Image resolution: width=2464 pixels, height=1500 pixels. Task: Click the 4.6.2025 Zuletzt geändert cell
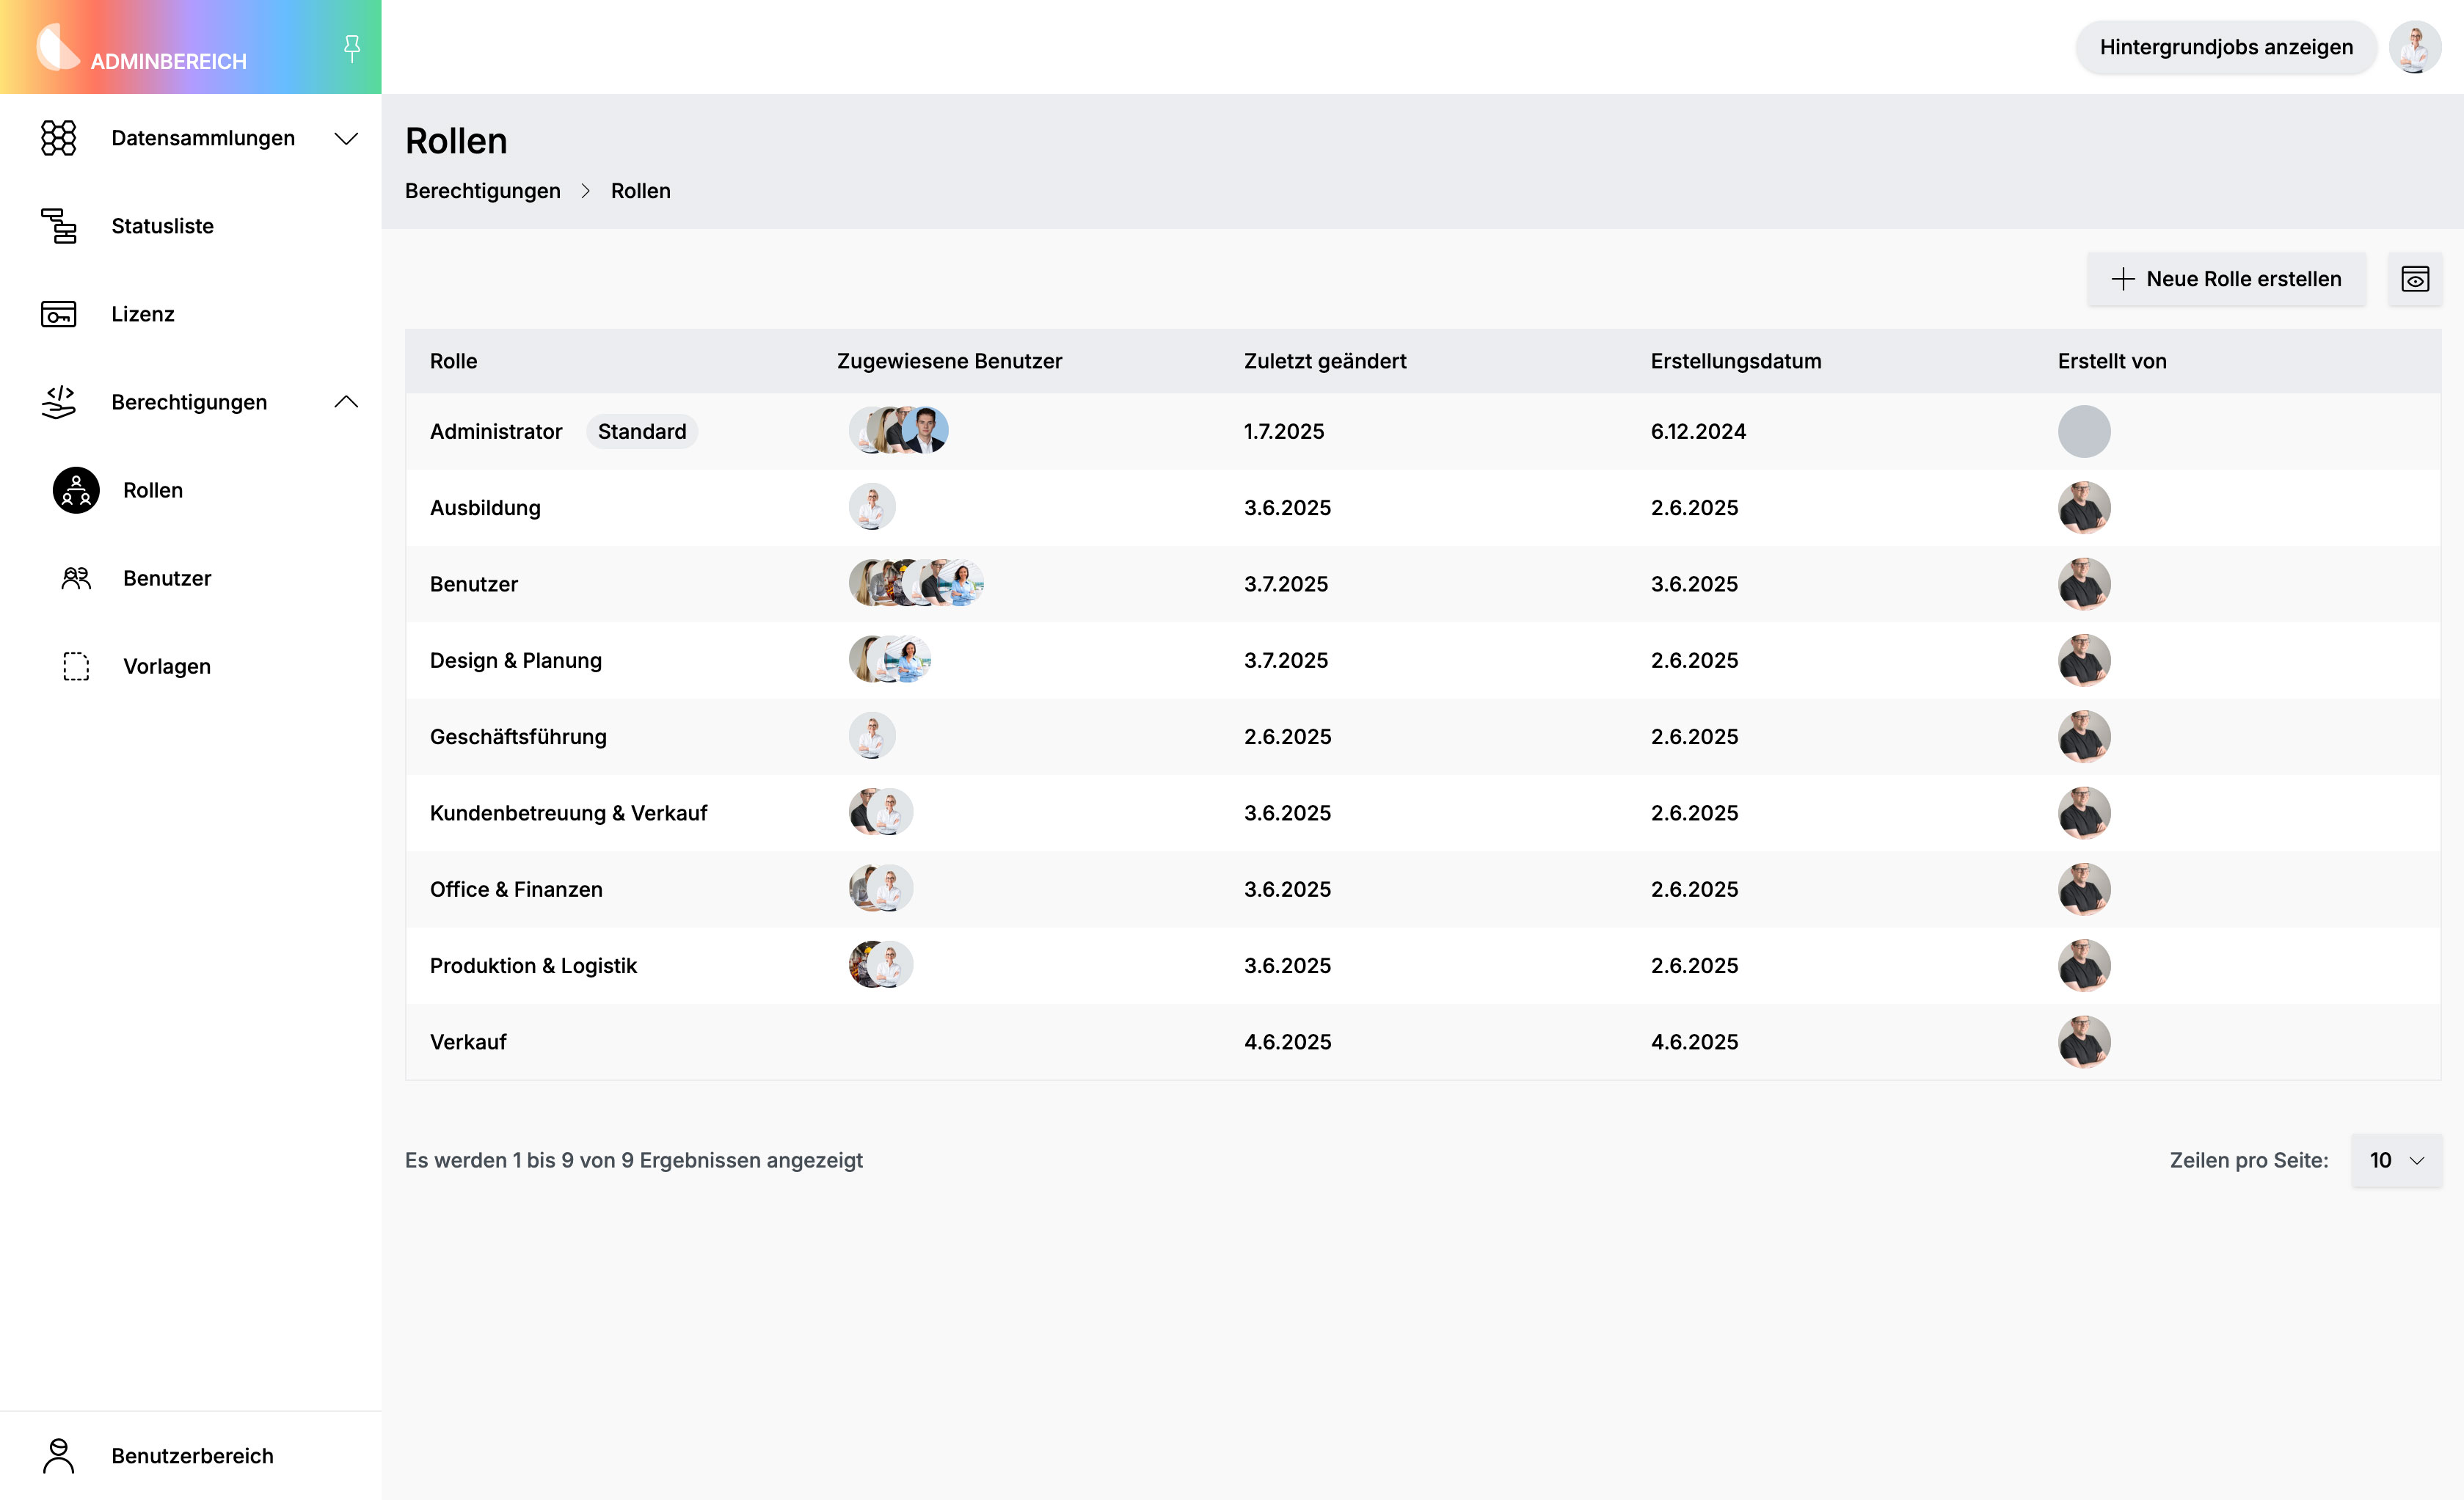pos(1287,1042)
